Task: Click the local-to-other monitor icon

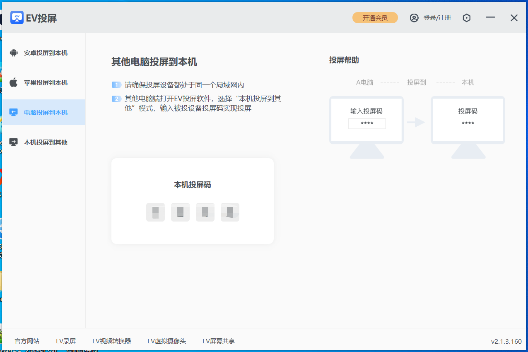Action: pyautogui.click(x=14, y=142)
